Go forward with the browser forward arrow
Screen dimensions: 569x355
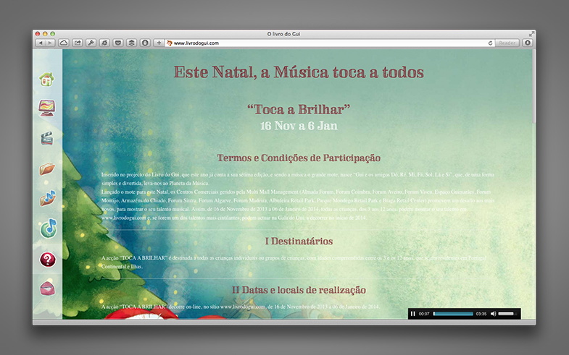[50, 43]
